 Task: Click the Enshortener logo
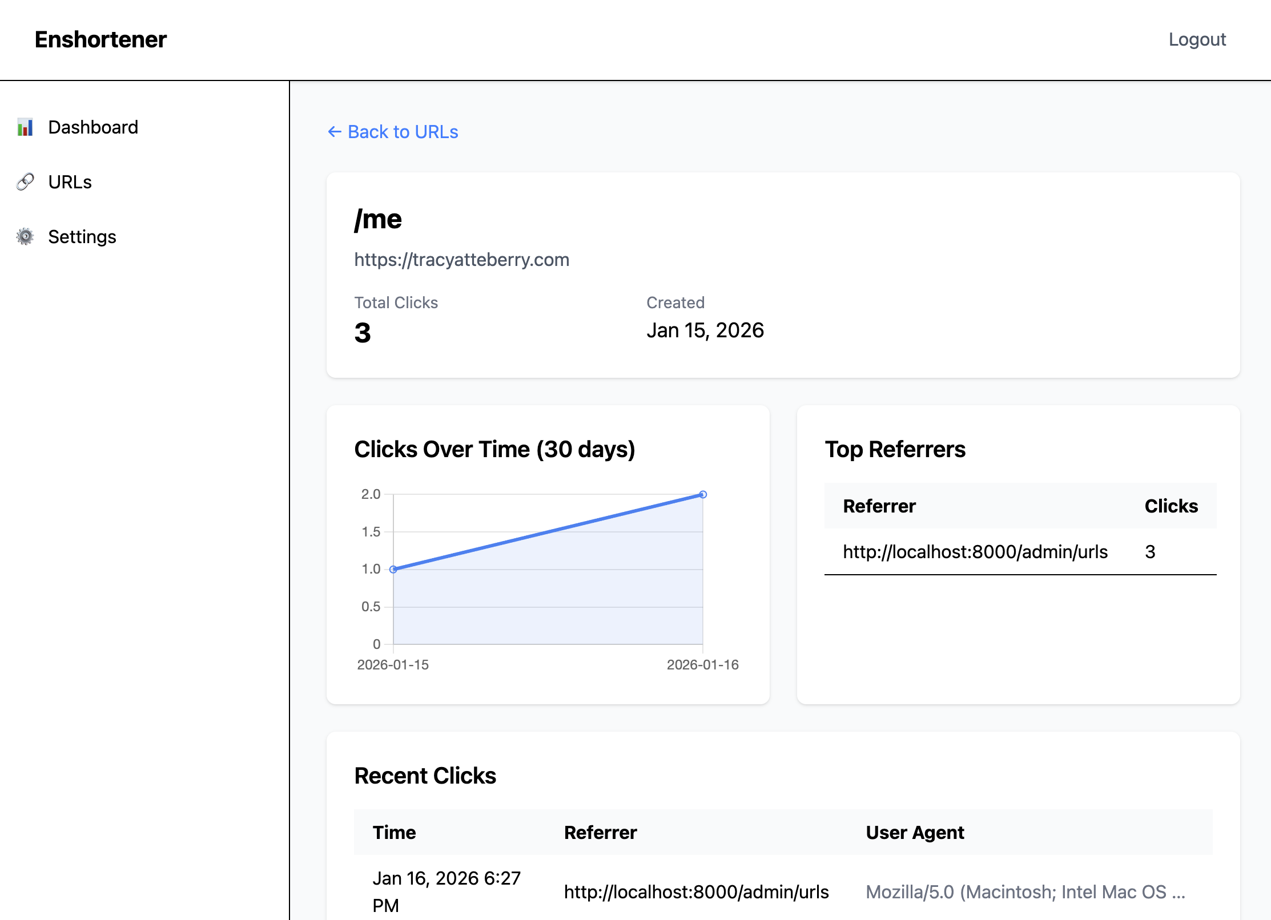pos(100,39)
